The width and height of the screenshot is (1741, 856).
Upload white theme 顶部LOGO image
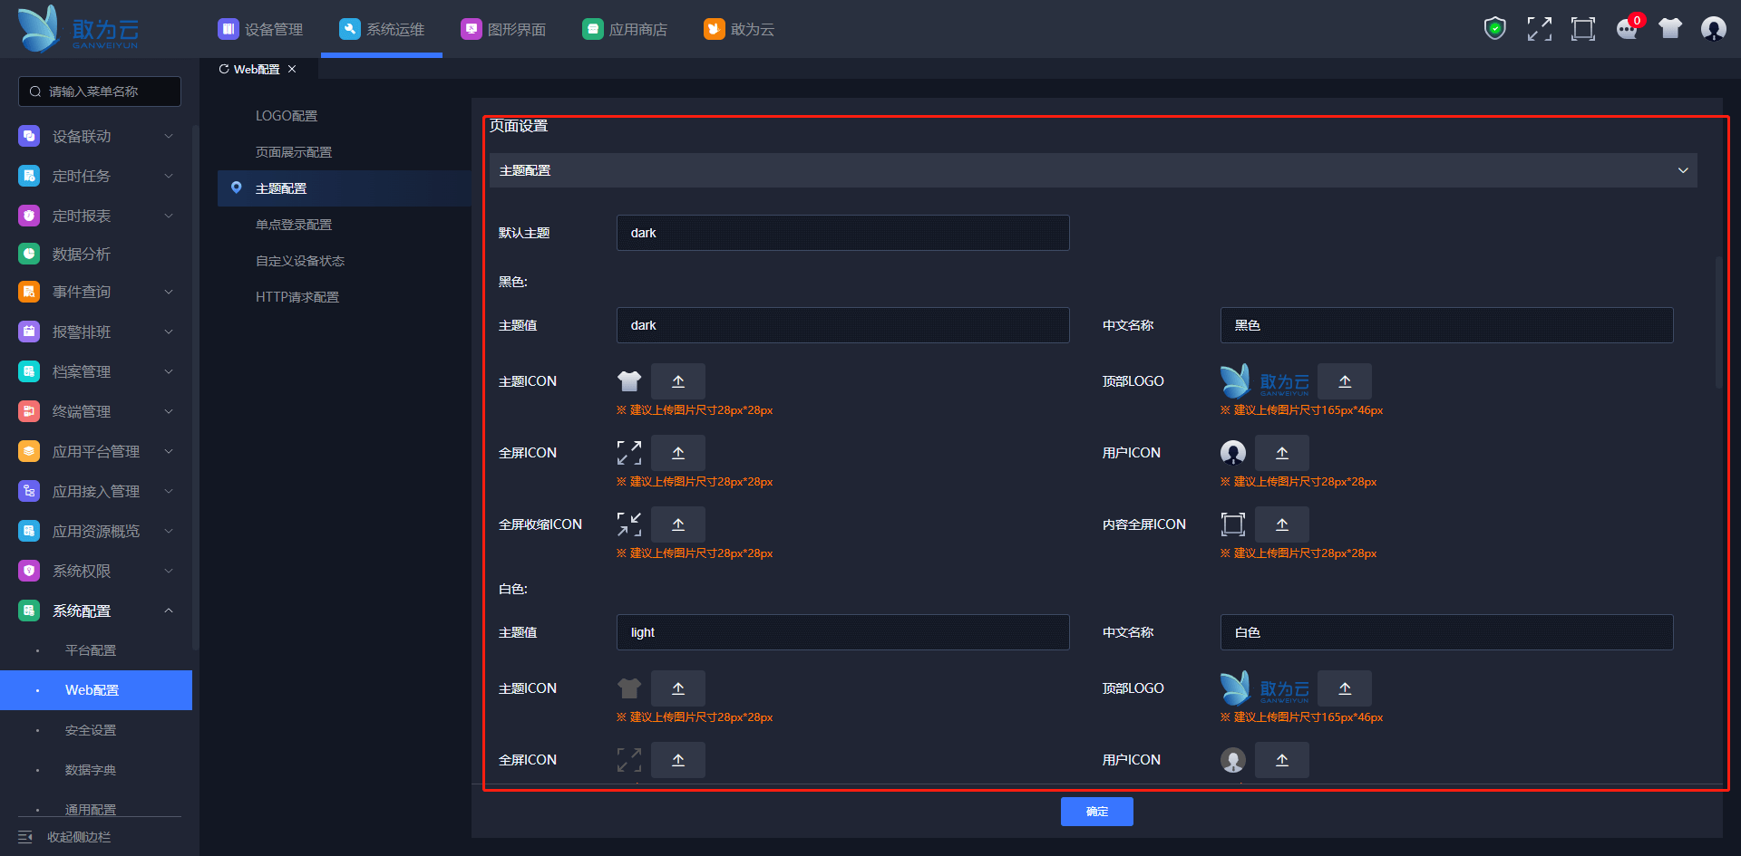pyautogui.click(x=1345, y=688)
